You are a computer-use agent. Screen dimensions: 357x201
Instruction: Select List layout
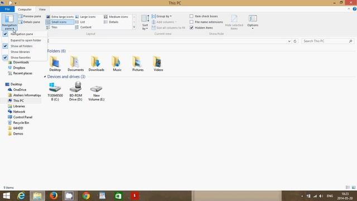(80, 22)
